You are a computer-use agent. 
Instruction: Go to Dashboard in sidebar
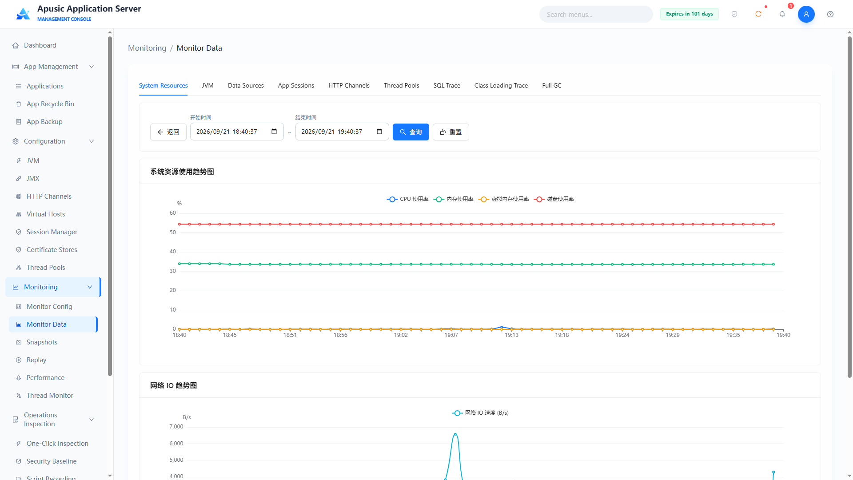(53, 45)
